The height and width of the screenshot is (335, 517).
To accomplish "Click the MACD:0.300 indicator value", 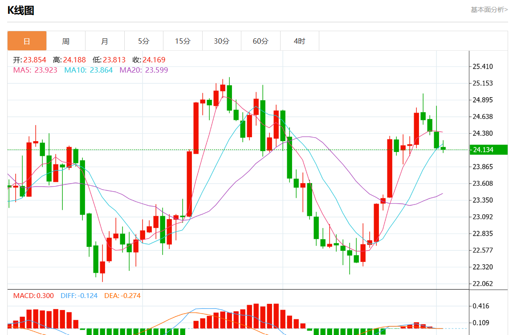I will [33, 295].
